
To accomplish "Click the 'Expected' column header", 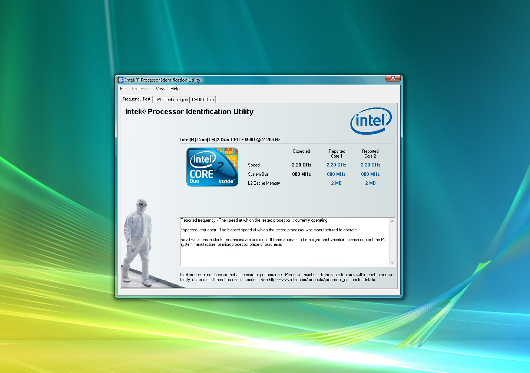I will tap(302, 151).
